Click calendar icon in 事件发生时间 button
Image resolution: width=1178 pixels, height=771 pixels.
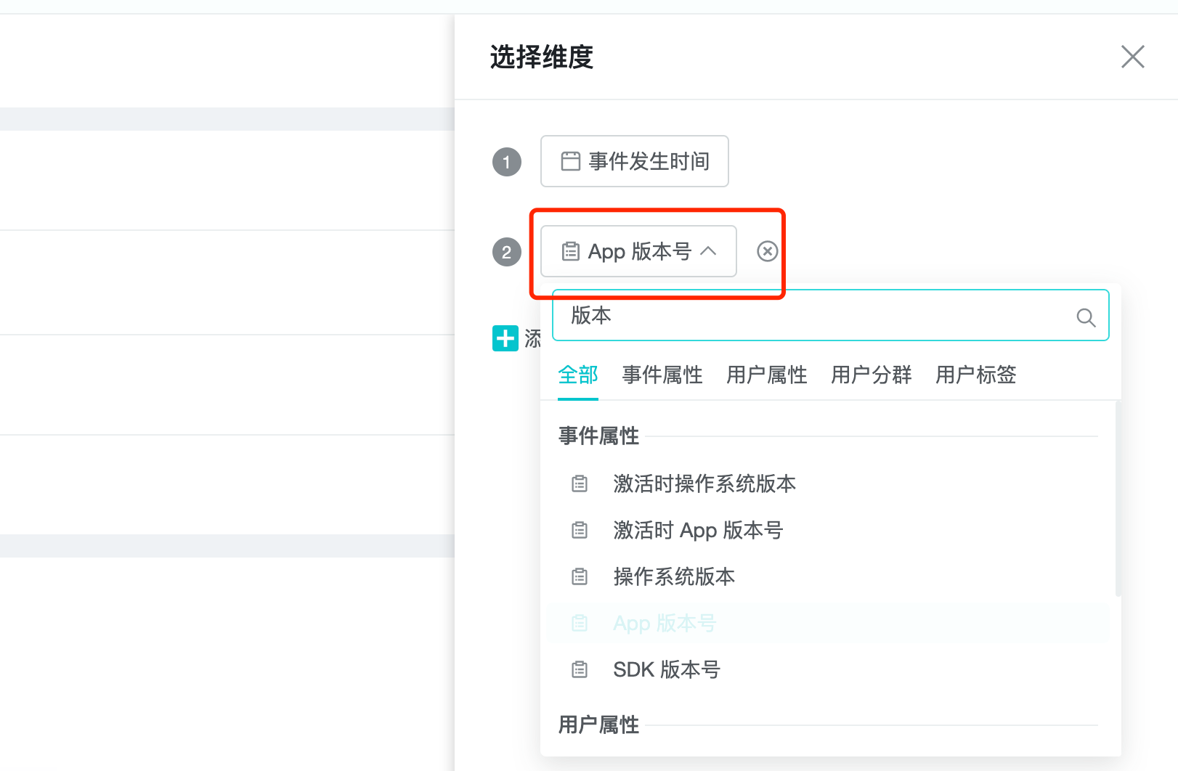(x=571, y=161)
